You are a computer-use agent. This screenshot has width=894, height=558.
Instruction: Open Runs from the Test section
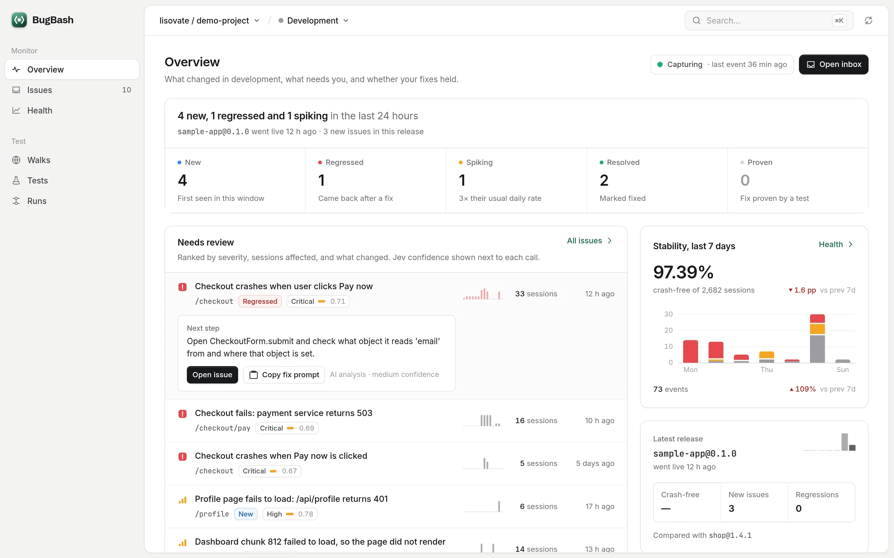coord(72,201)
